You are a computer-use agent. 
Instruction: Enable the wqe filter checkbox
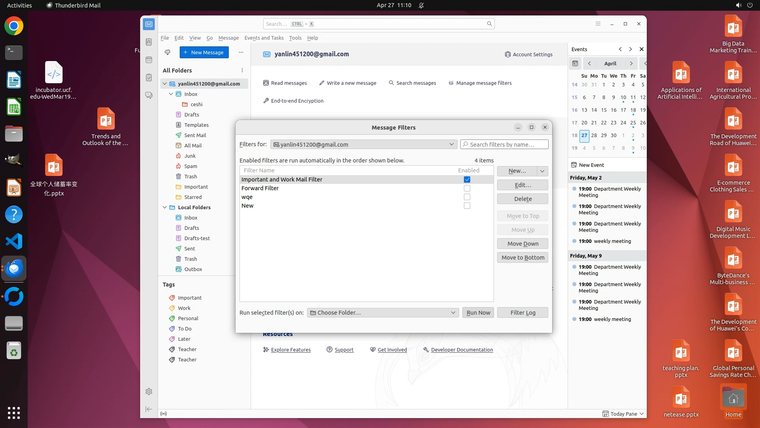pos(467,197)
